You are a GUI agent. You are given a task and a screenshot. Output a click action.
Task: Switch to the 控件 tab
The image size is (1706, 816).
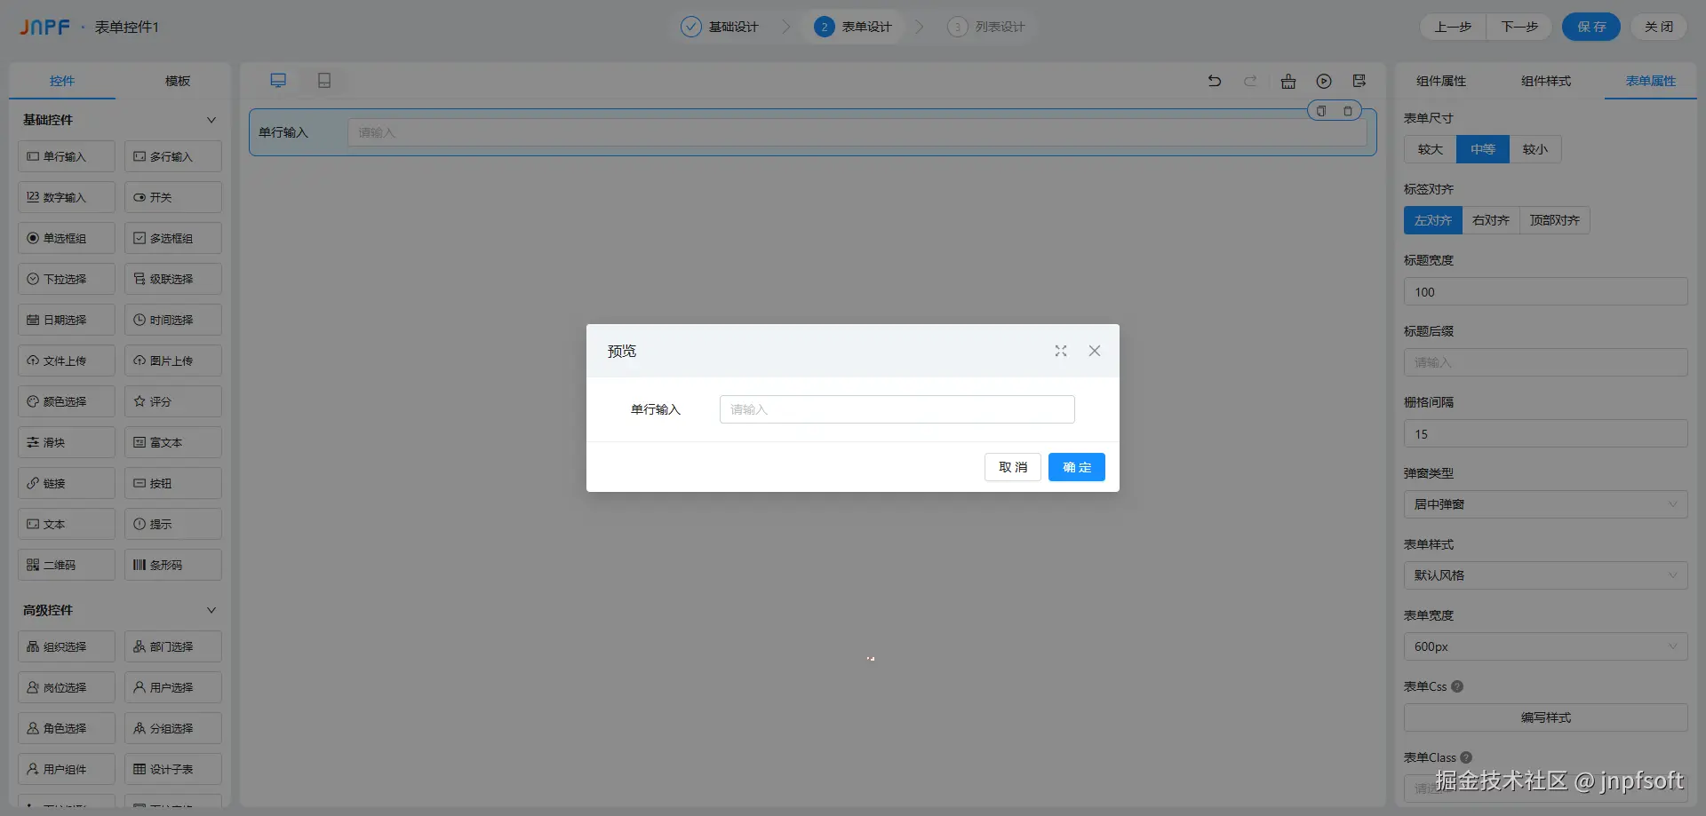(x=62, y=81)
